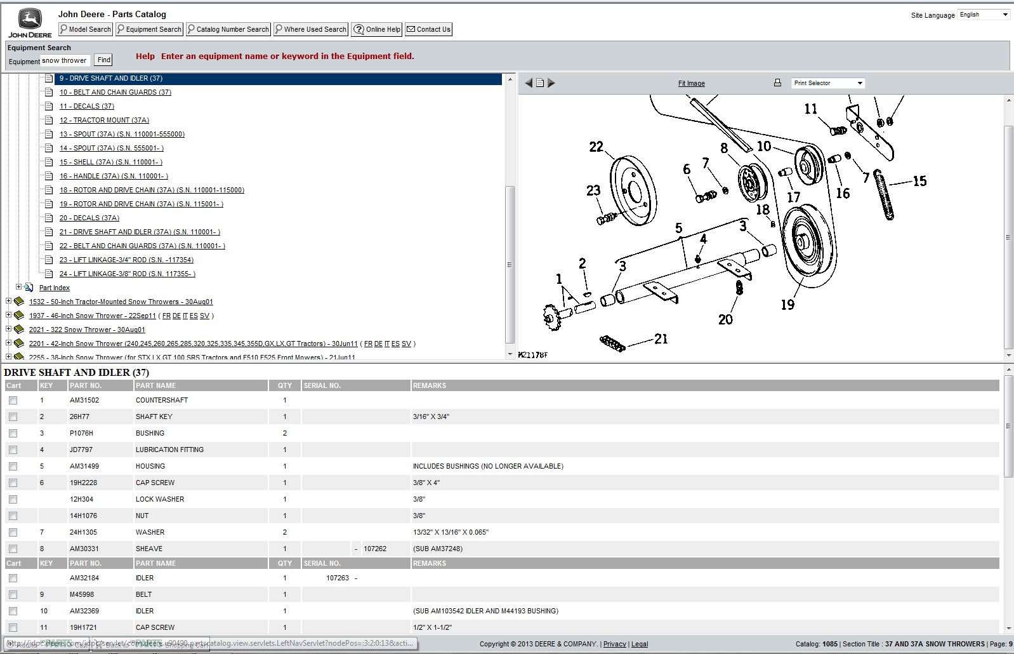Open Equipment Search
The width and height of the screenshot is (1014, 654).
tap(149, 29)
